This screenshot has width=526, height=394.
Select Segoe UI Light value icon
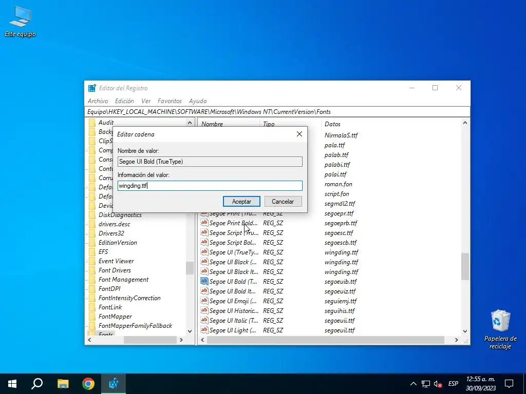(204, 330)
